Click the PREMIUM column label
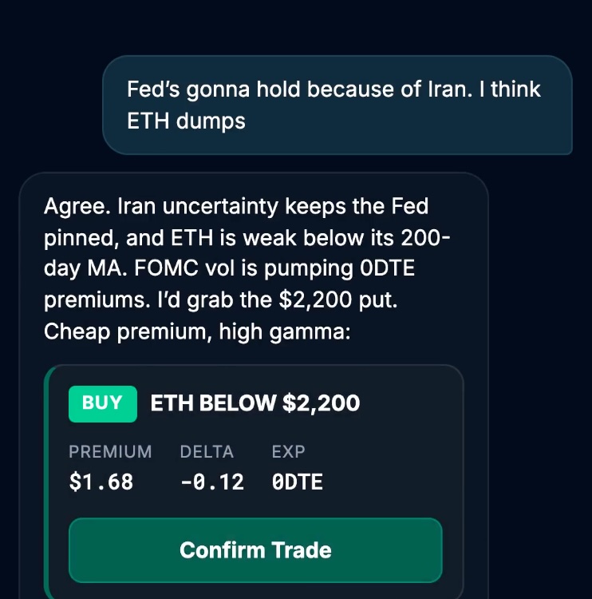Image resolution: width=592 pixels, height=599 pixels. (x=110, y=451)
